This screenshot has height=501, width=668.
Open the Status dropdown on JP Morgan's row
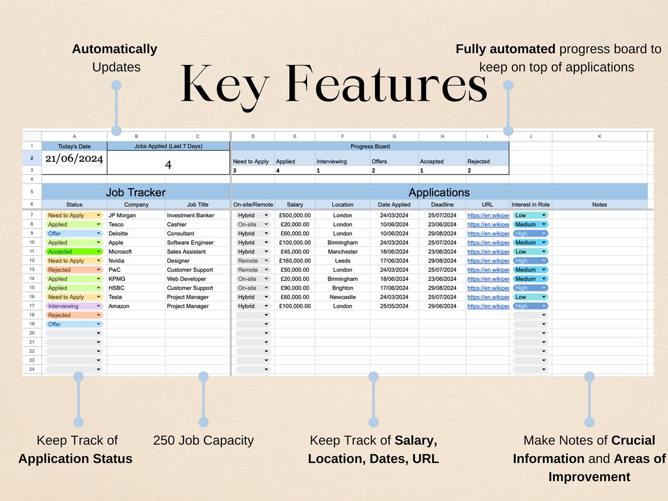point(98,215)
